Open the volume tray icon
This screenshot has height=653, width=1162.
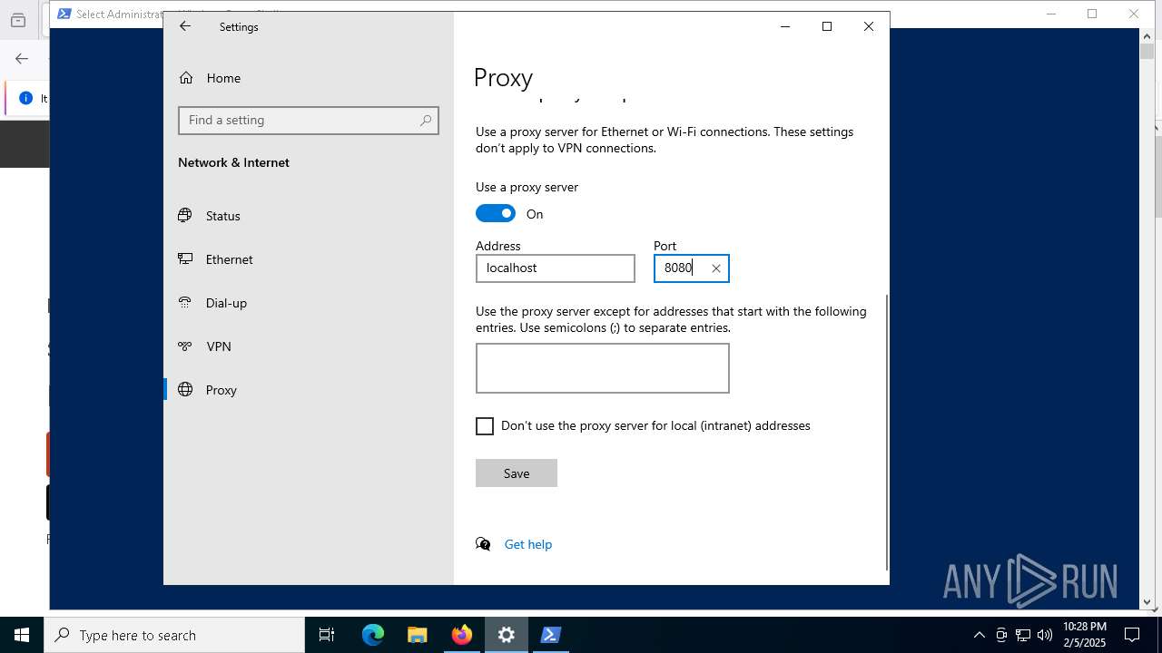tap(1045, 635)
